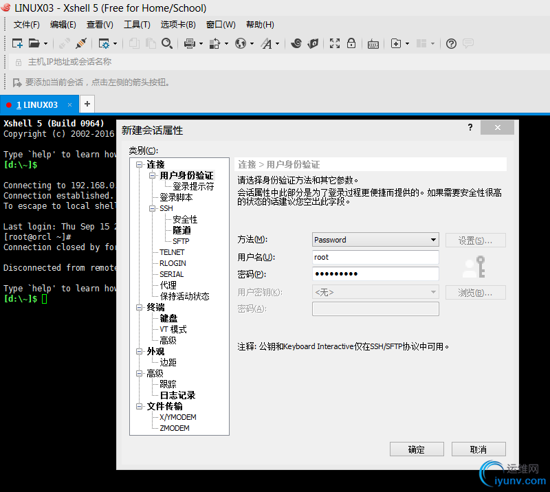
Task: Open the 查看(V) menu
Action: coord(100,25)
